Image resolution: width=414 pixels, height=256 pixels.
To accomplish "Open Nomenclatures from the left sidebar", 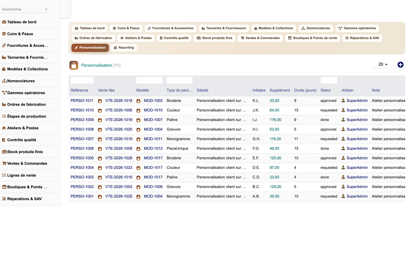I will tap(21, 81).
